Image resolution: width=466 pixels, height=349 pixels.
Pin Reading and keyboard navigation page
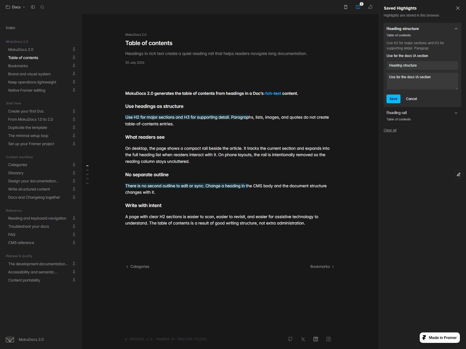tap(74, 218)
